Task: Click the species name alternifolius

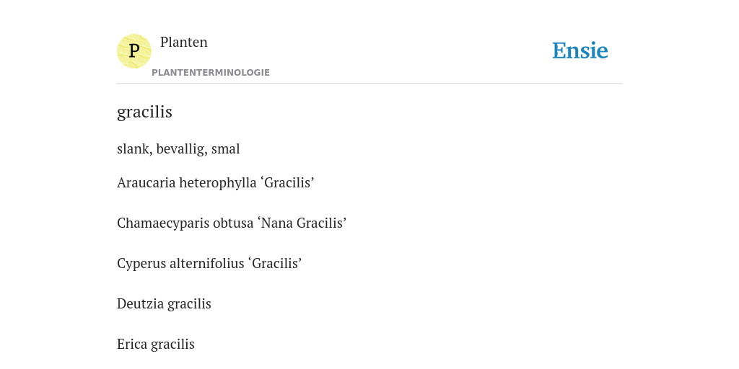Action: (x=201, y=264)
